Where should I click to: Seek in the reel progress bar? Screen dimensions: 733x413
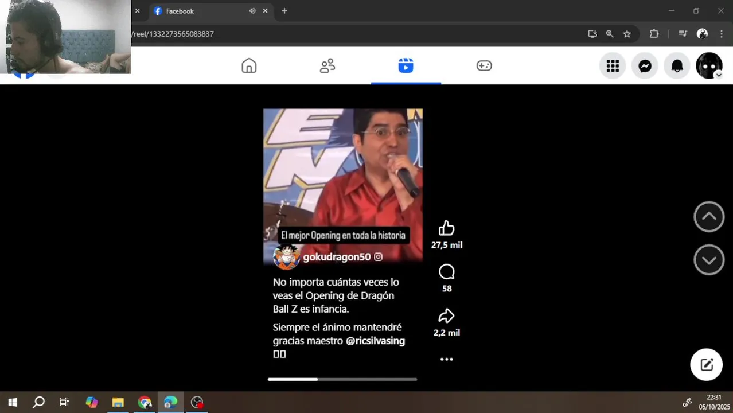coord(342,379)
